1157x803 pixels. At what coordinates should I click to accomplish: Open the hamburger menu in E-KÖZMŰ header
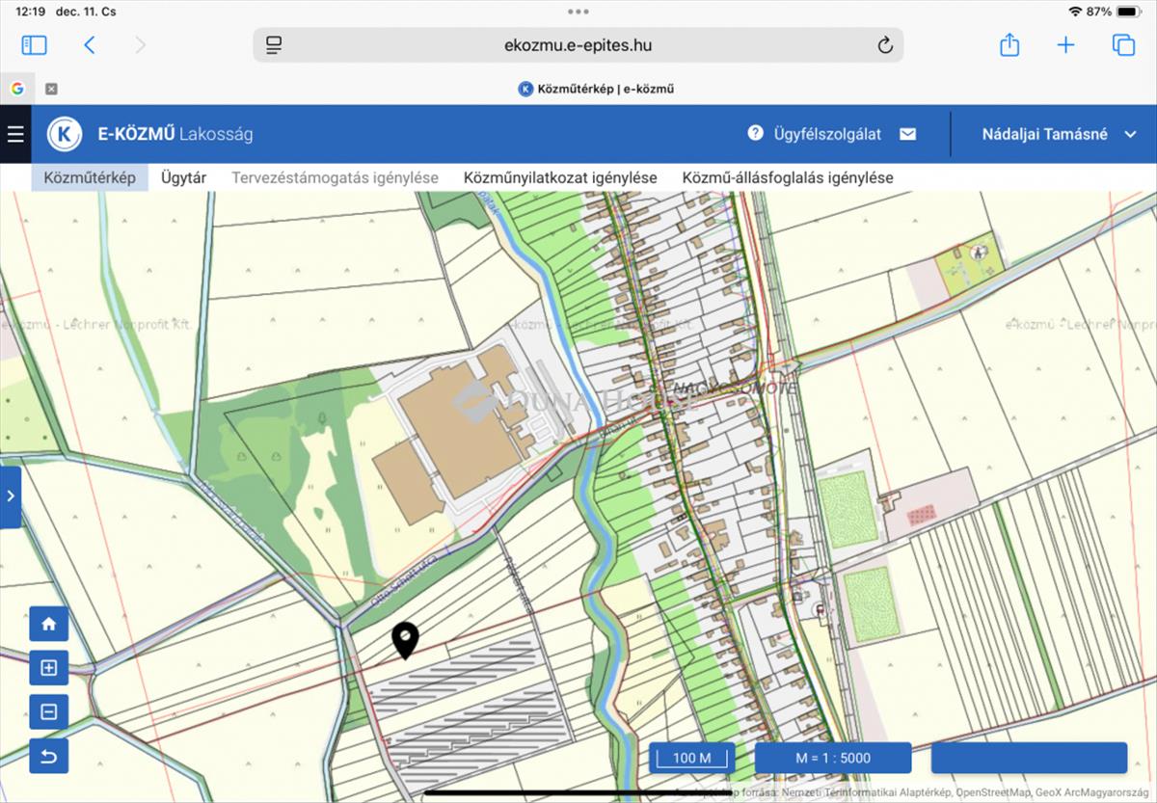coord(15,134)
